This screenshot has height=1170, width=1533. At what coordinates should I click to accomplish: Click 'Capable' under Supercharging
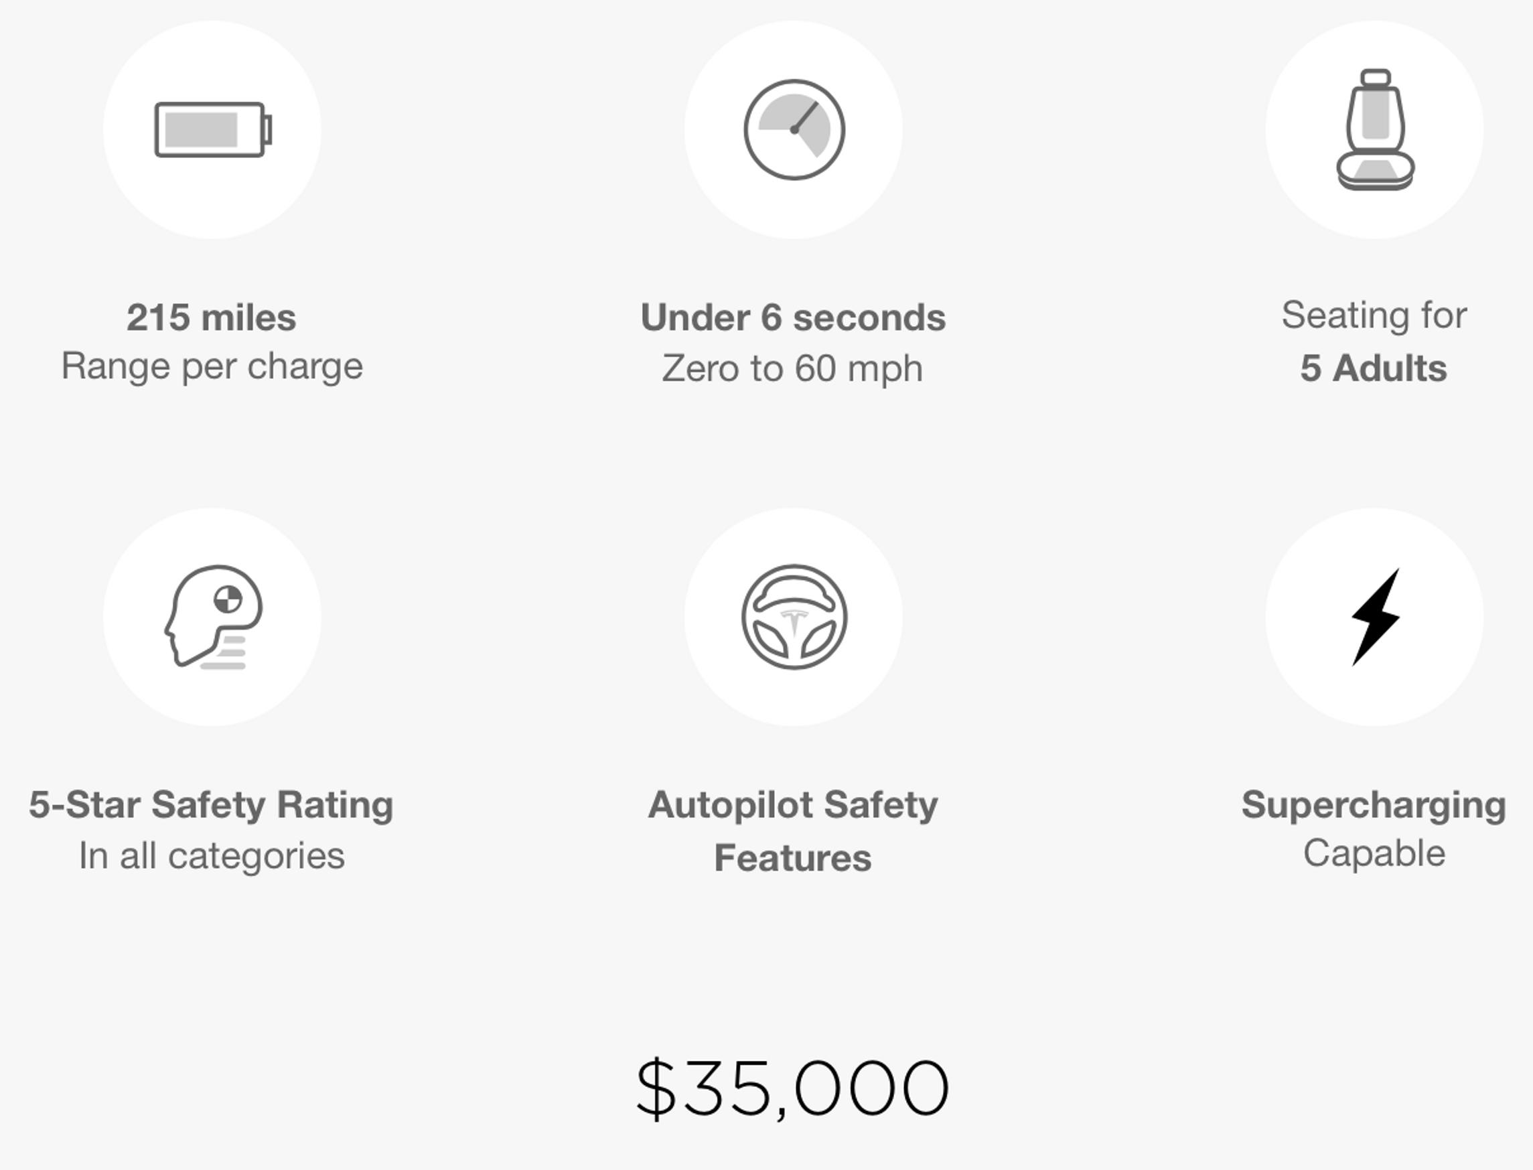[x=1374, y=855]
